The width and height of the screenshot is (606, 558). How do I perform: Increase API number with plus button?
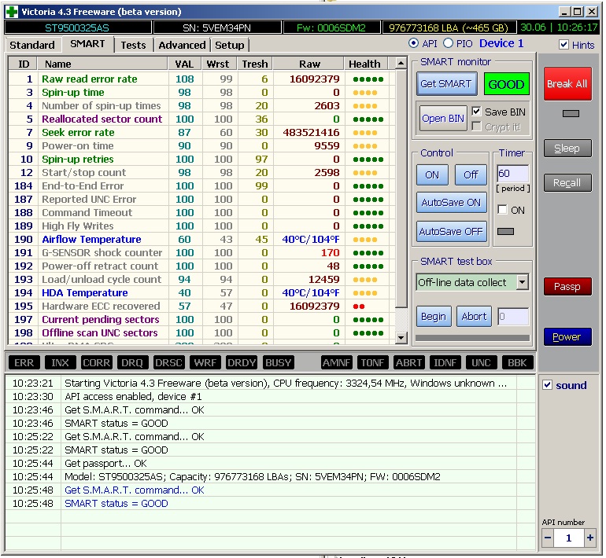click(x=589, y=538)
